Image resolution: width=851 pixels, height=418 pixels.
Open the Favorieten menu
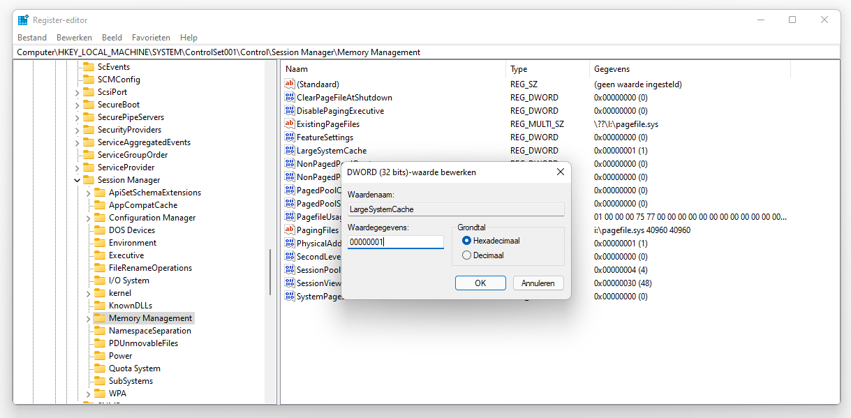pos(151,37)
